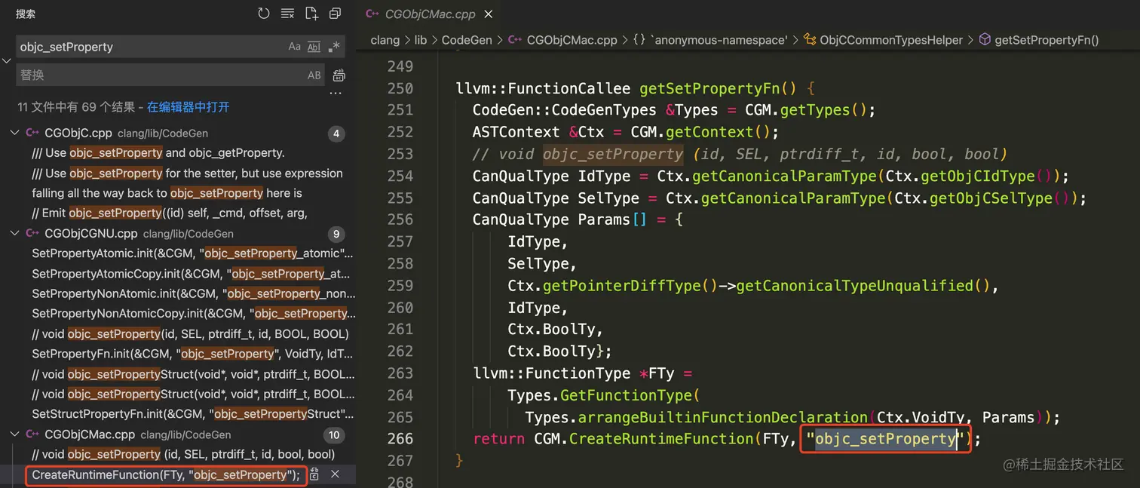Image resolution: width=1140 pixels, height=488 pixels.
Task: Open a new search editor
Action: tap(311, 14)
